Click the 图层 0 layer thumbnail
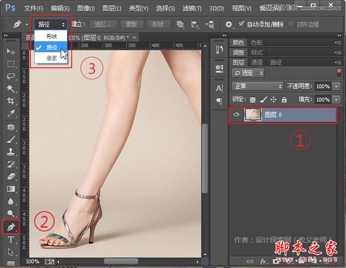346x268 pixels. click(252, 115)
